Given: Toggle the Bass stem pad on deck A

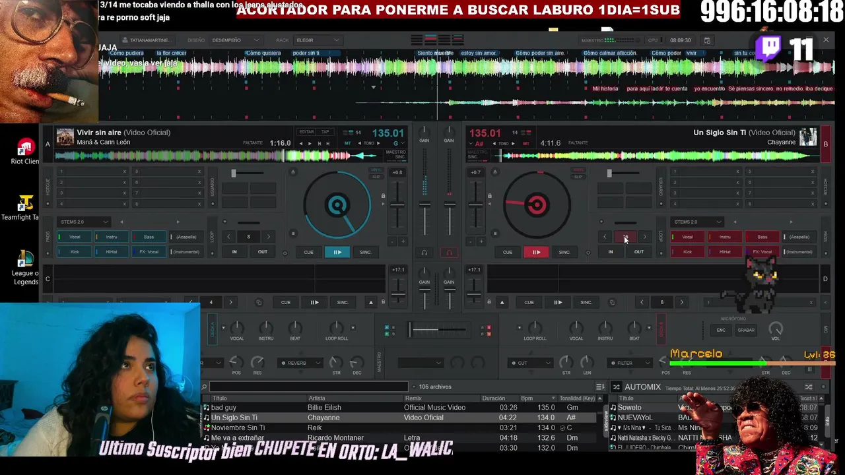Looking at the screenshot, I should click(149, 237).
